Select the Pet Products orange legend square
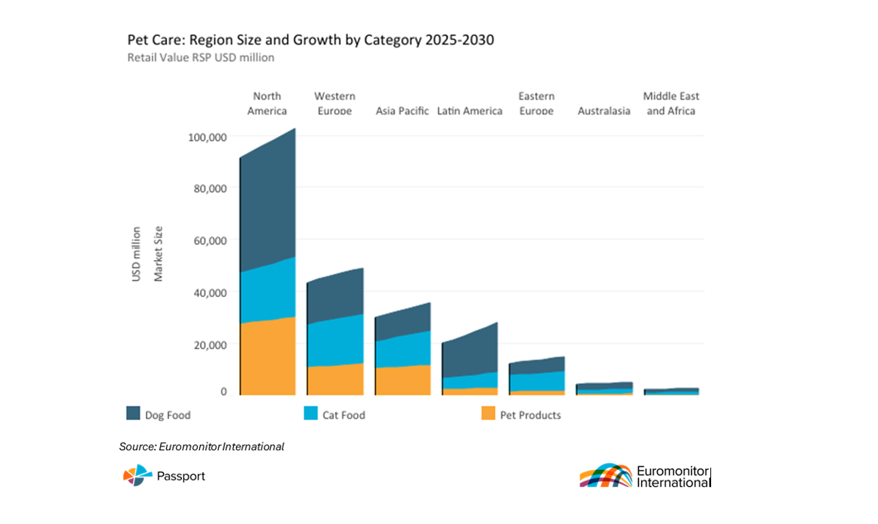Viewport: 878px width, 524px height. (x=488, y=413)
